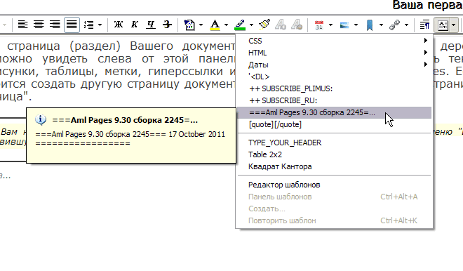463x271 pixels.
Task: Click Панель шаблонов menu entry
Action: (335, 197)
